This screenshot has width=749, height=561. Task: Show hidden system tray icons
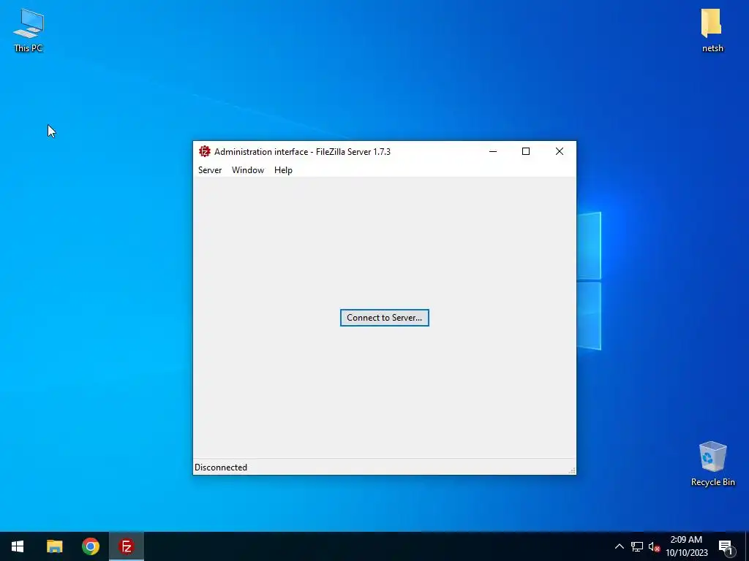coord(619,546)
